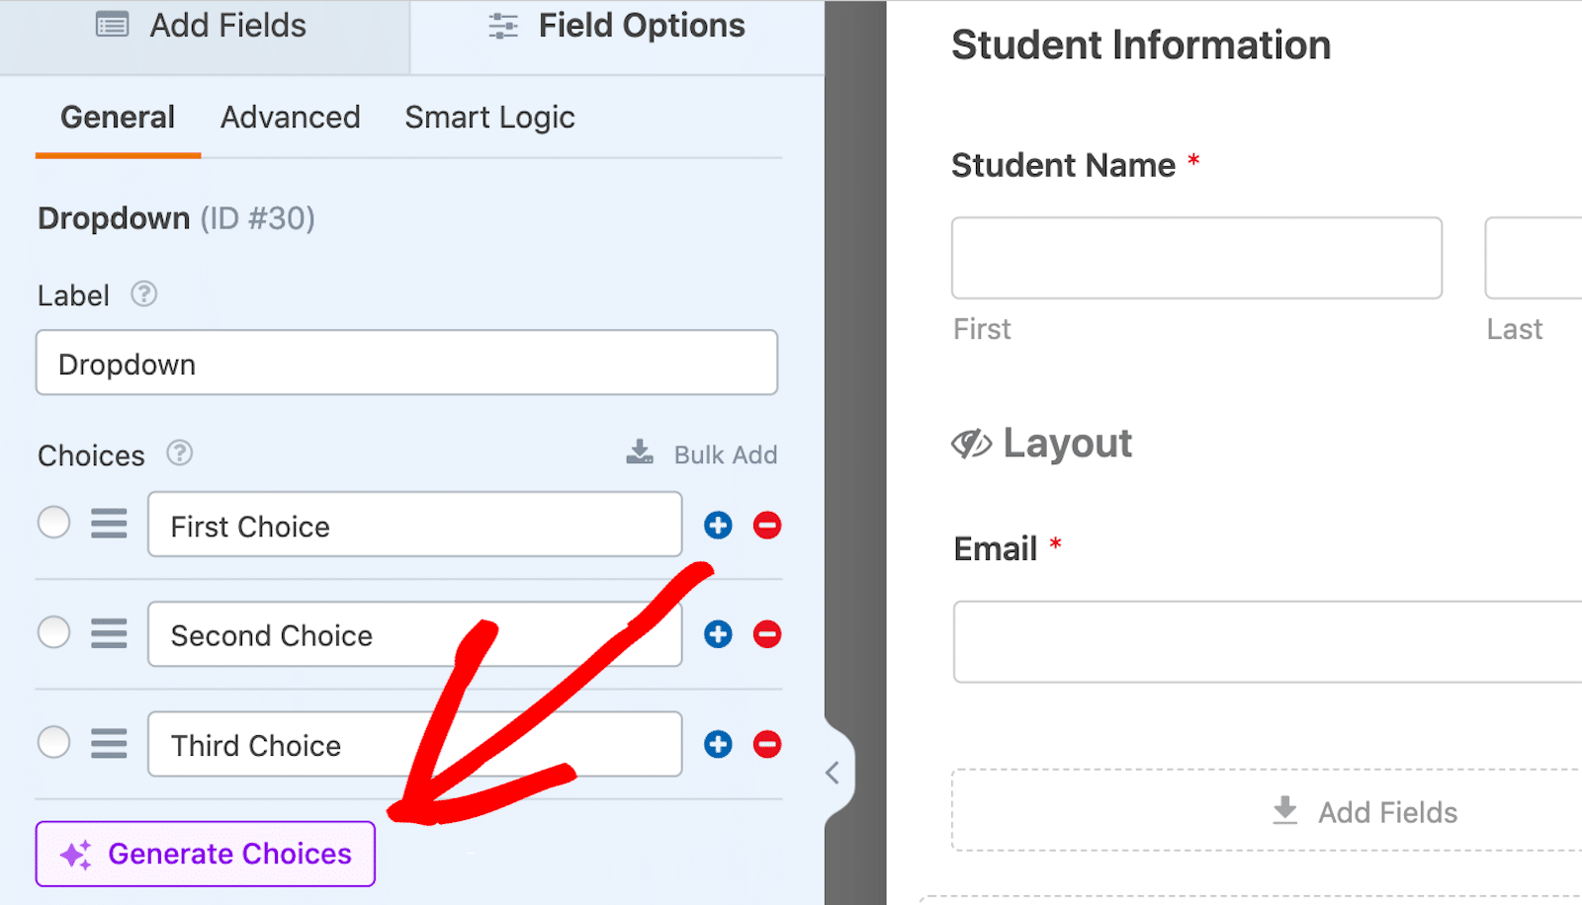Image resolution: width=1582 pixels, height=905 pixels.
Task: Collapse the sidebar panel with the arrow
Action: pos(833,773)
